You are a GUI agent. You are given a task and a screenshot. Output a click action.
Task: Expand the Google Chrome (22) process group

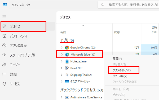click(62, 47)
